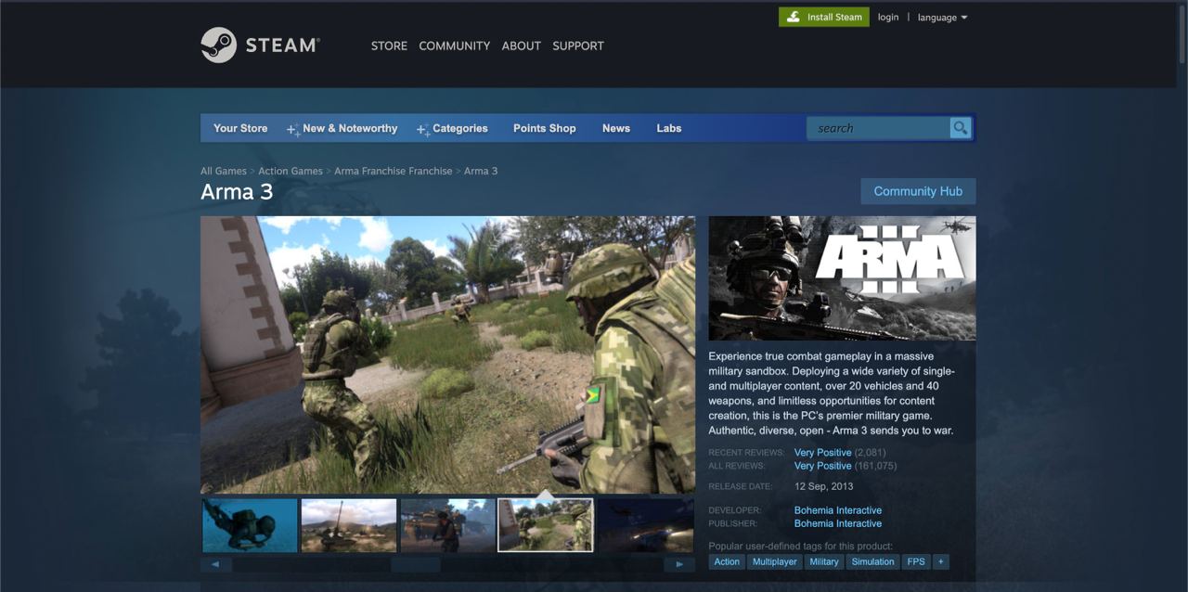1188x592 pixels.
Task: Expand the Categories menu
Action: pyautogui.click(x=459, y=128)
